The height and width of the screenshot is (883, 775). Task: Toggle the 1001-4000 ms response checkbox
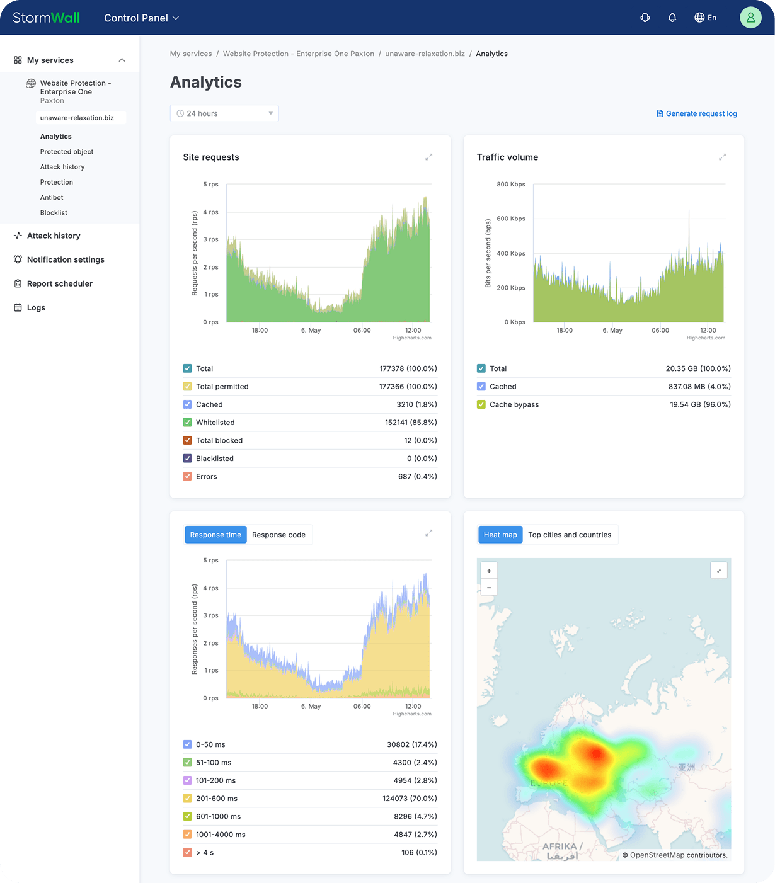(x=187, y=835)
